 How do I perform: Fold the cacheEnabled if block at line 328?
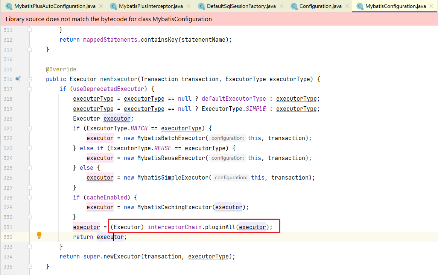pyautogui.click(x=30, y=197)
